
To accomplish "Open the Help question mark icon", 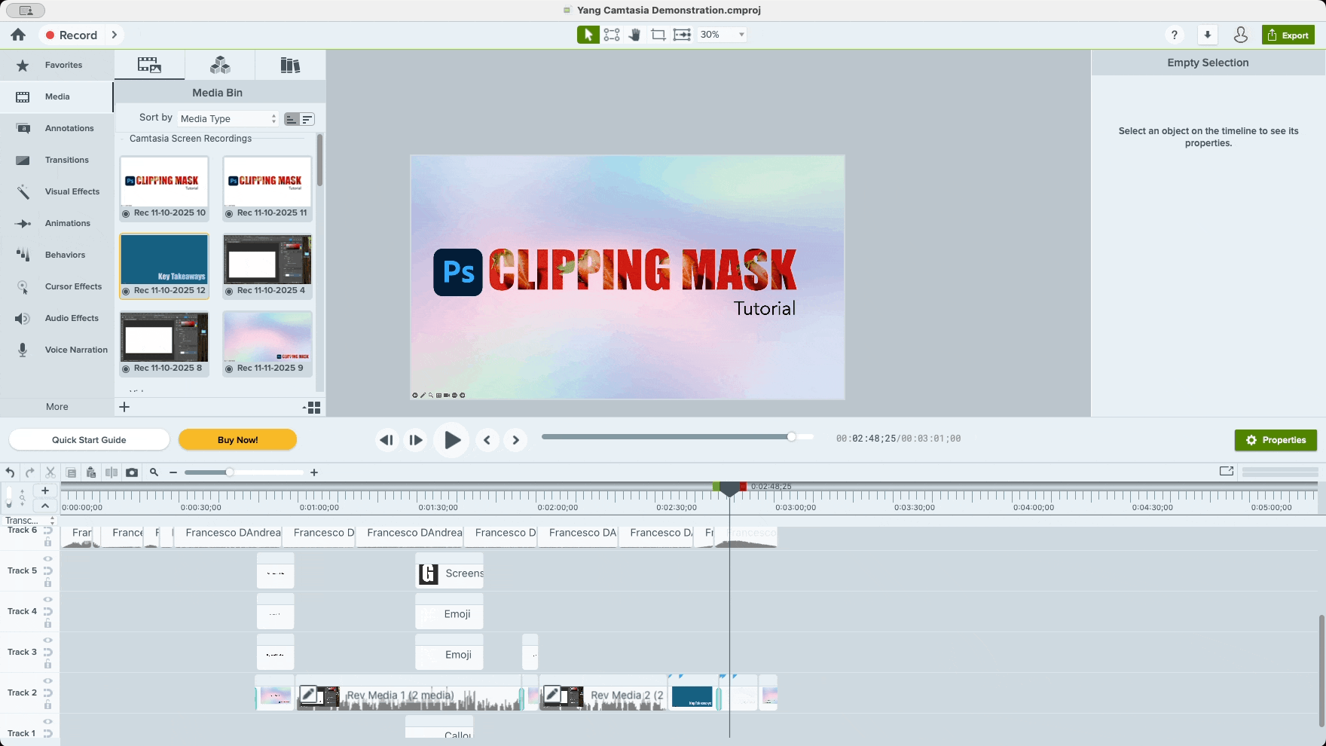I will pyautogui.click(x=1174, y=35).
